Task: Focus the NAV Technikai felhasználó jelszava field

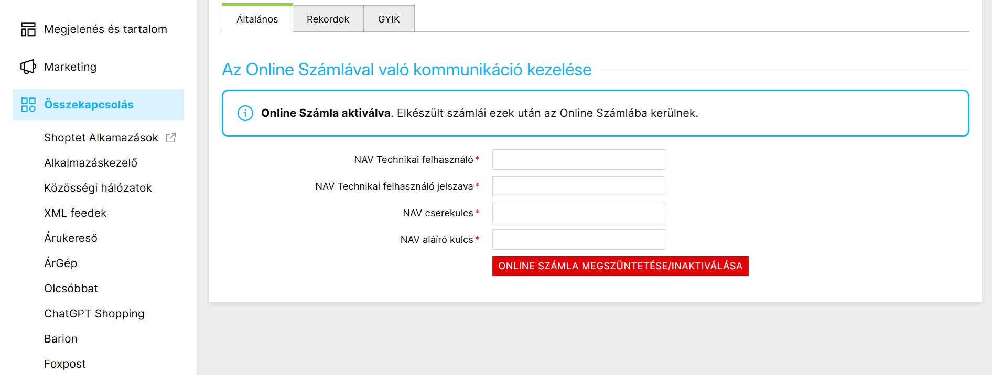Action: click(579, 186)
